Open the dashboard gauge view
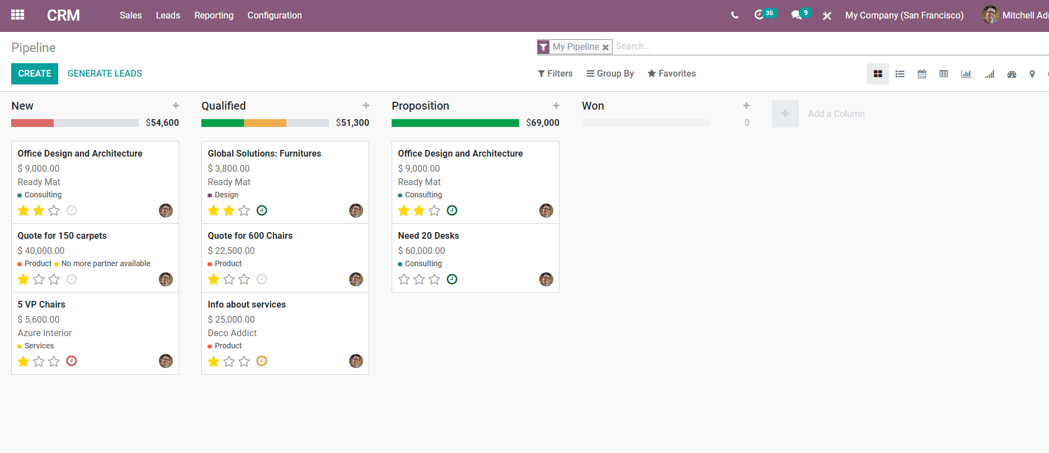 (x=1012, y=74)
